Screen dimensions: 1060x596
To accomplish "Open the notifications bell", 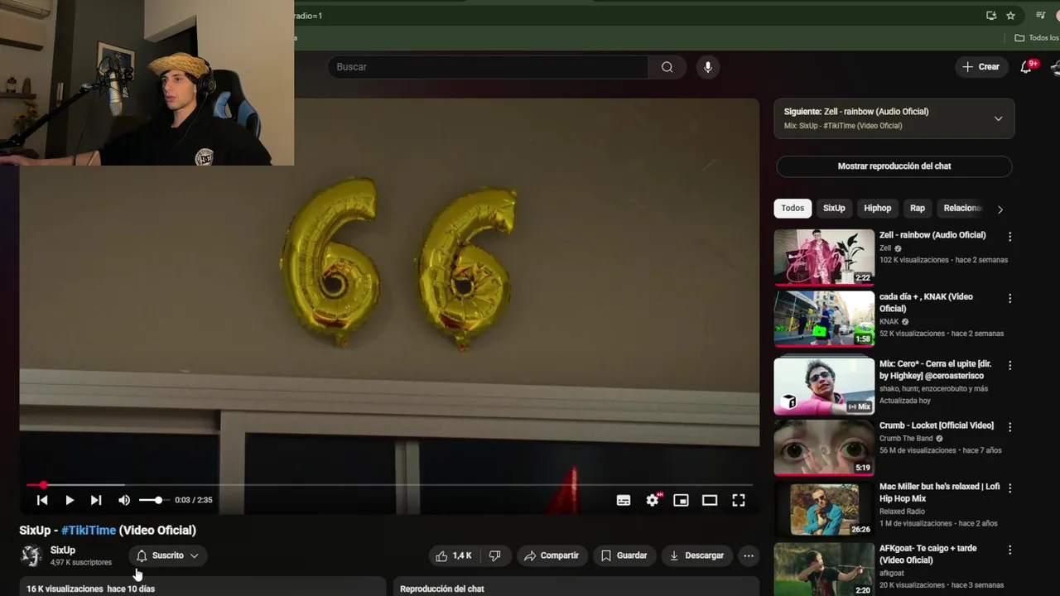I will pos(1026,67).
